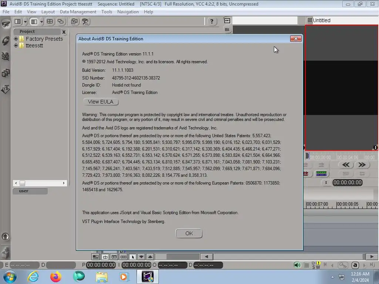
Task: Click the timeline down-triangle button
Action: click(141, 257)
